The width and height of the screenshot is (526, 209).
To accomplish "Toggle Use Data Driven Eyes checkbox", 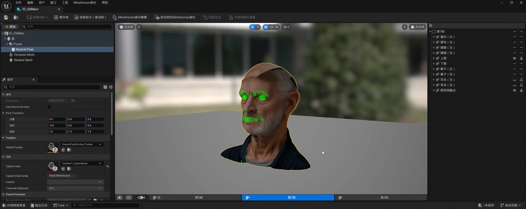I will point(49,107).
